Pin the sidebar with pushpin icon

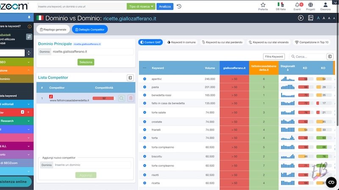[29, 17]
